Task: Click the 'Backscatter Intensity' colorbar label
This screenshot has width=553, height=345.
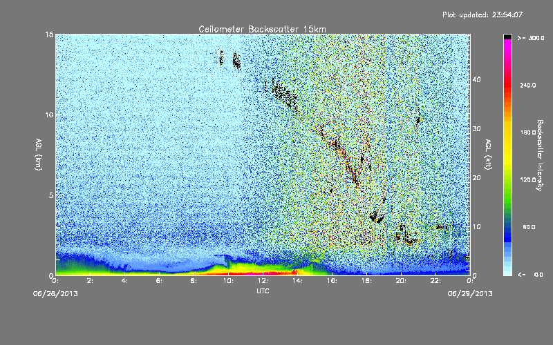Action: point(540,155)
